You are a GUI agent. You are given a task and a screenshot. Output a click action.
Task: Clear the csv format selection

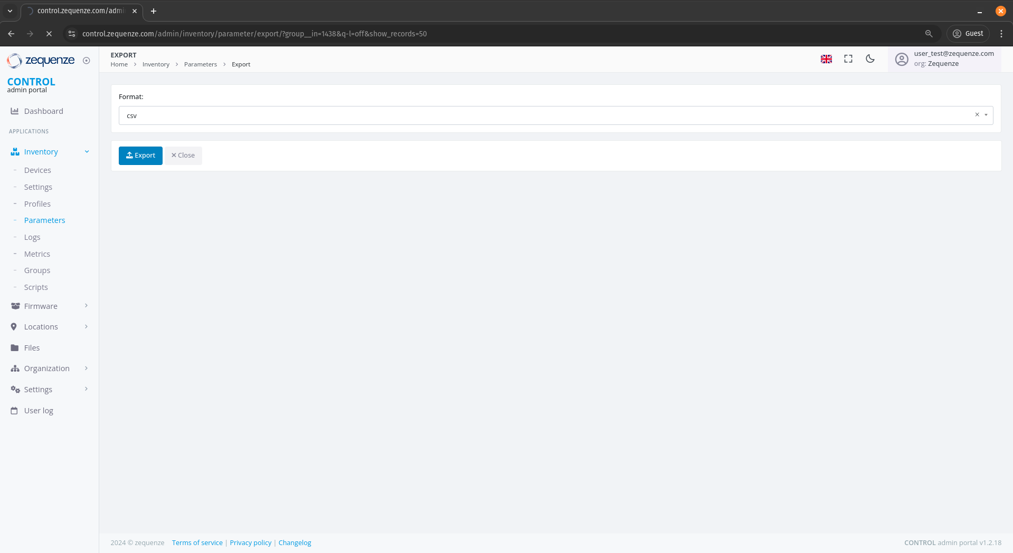(977, 115)
